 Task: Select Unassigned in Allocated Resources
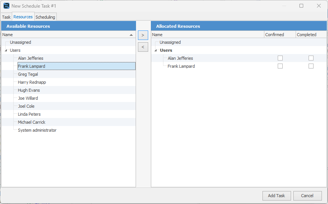click(x=170, y=42)
